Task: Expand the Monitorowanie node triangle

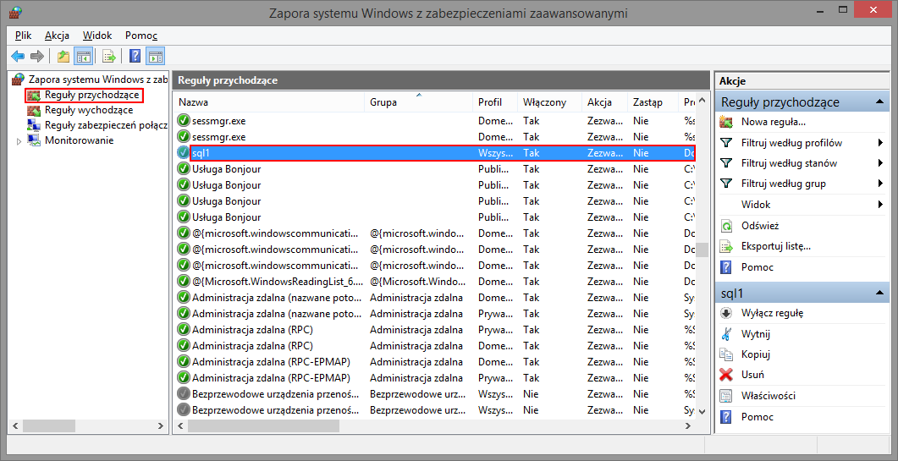Action: click(x=19, y=141)
